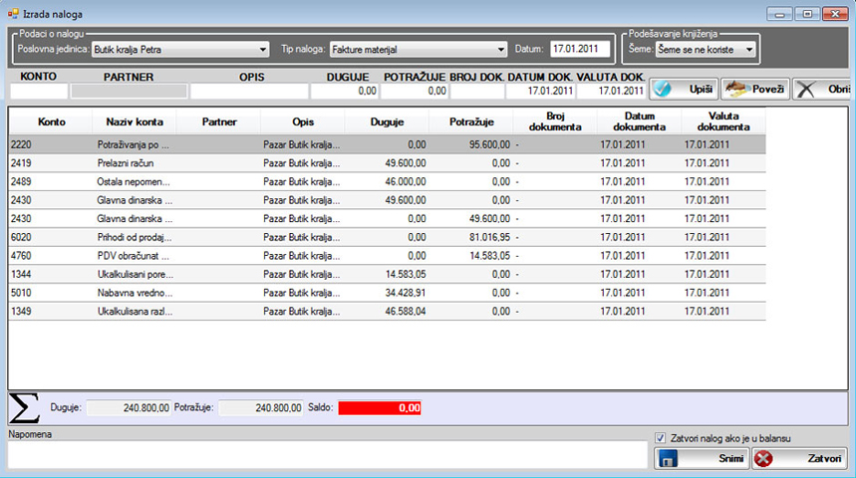Click the BROJ DOK. entry field

477,92
